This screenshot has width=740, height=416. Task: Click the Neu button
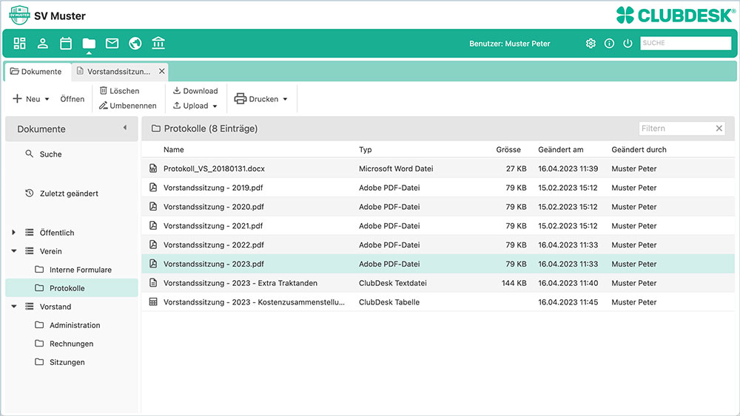pyautogui.click(x=27, y=99)
